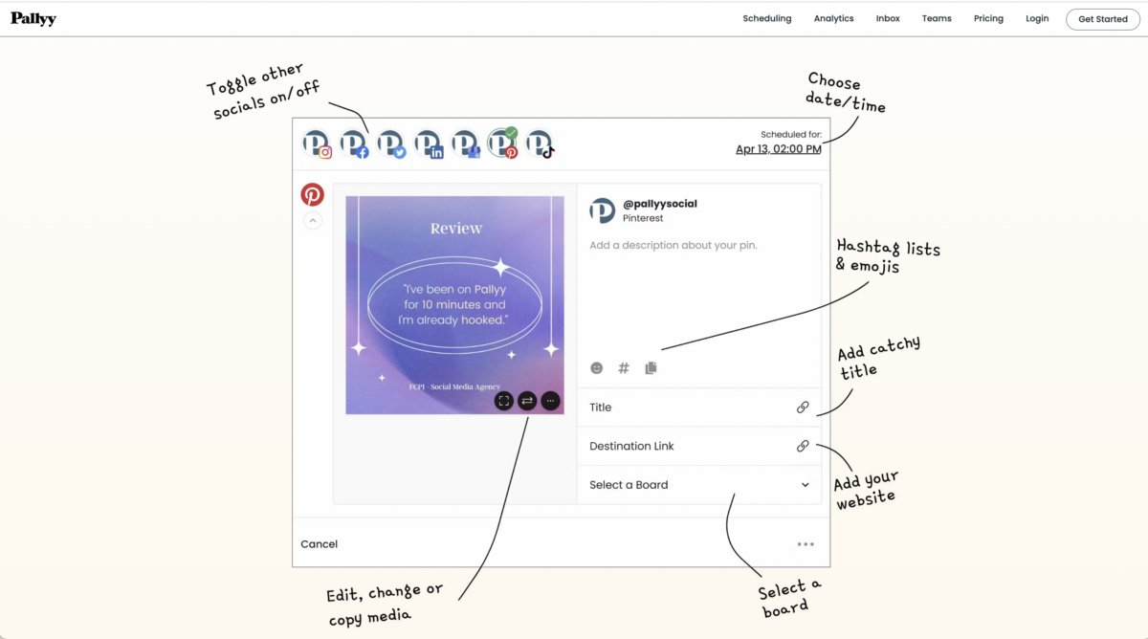Click the Get Started button

(x=1102, y=18)
